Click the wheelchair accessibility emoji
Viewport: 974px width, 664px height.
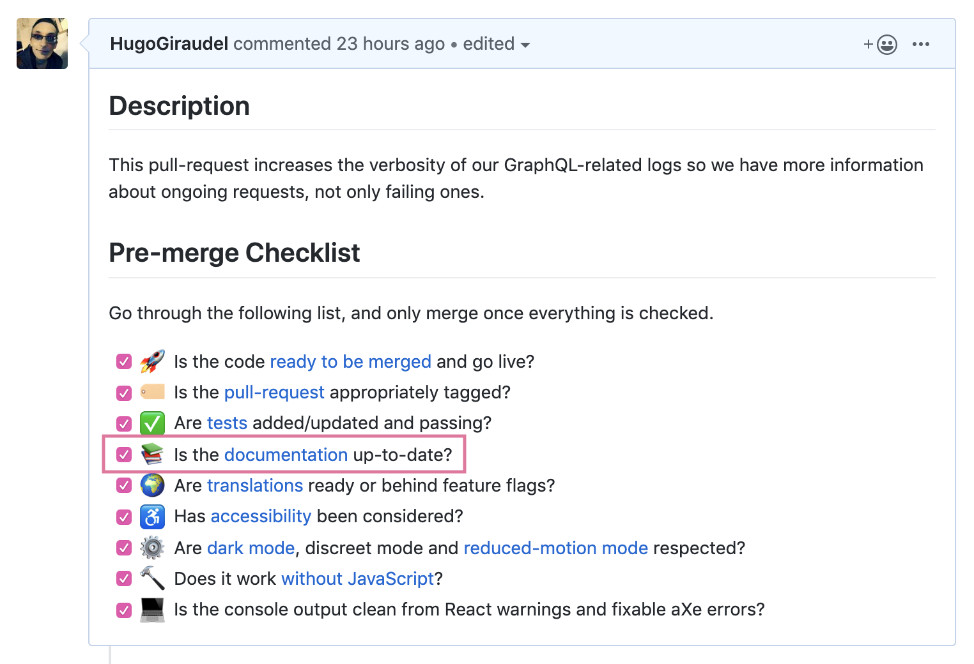(x=152, y=517)
